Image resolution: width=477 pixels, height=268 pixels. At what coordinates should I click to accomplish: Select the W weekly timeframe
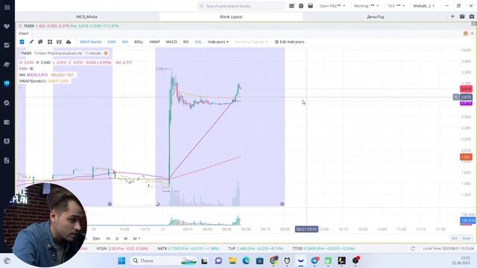point(126,238)
